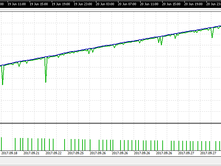The height and width of the screenshot is (166, 221).
Task: Select the 2017.09.21 date on bottom axis
Action: (x=31, y=153)
